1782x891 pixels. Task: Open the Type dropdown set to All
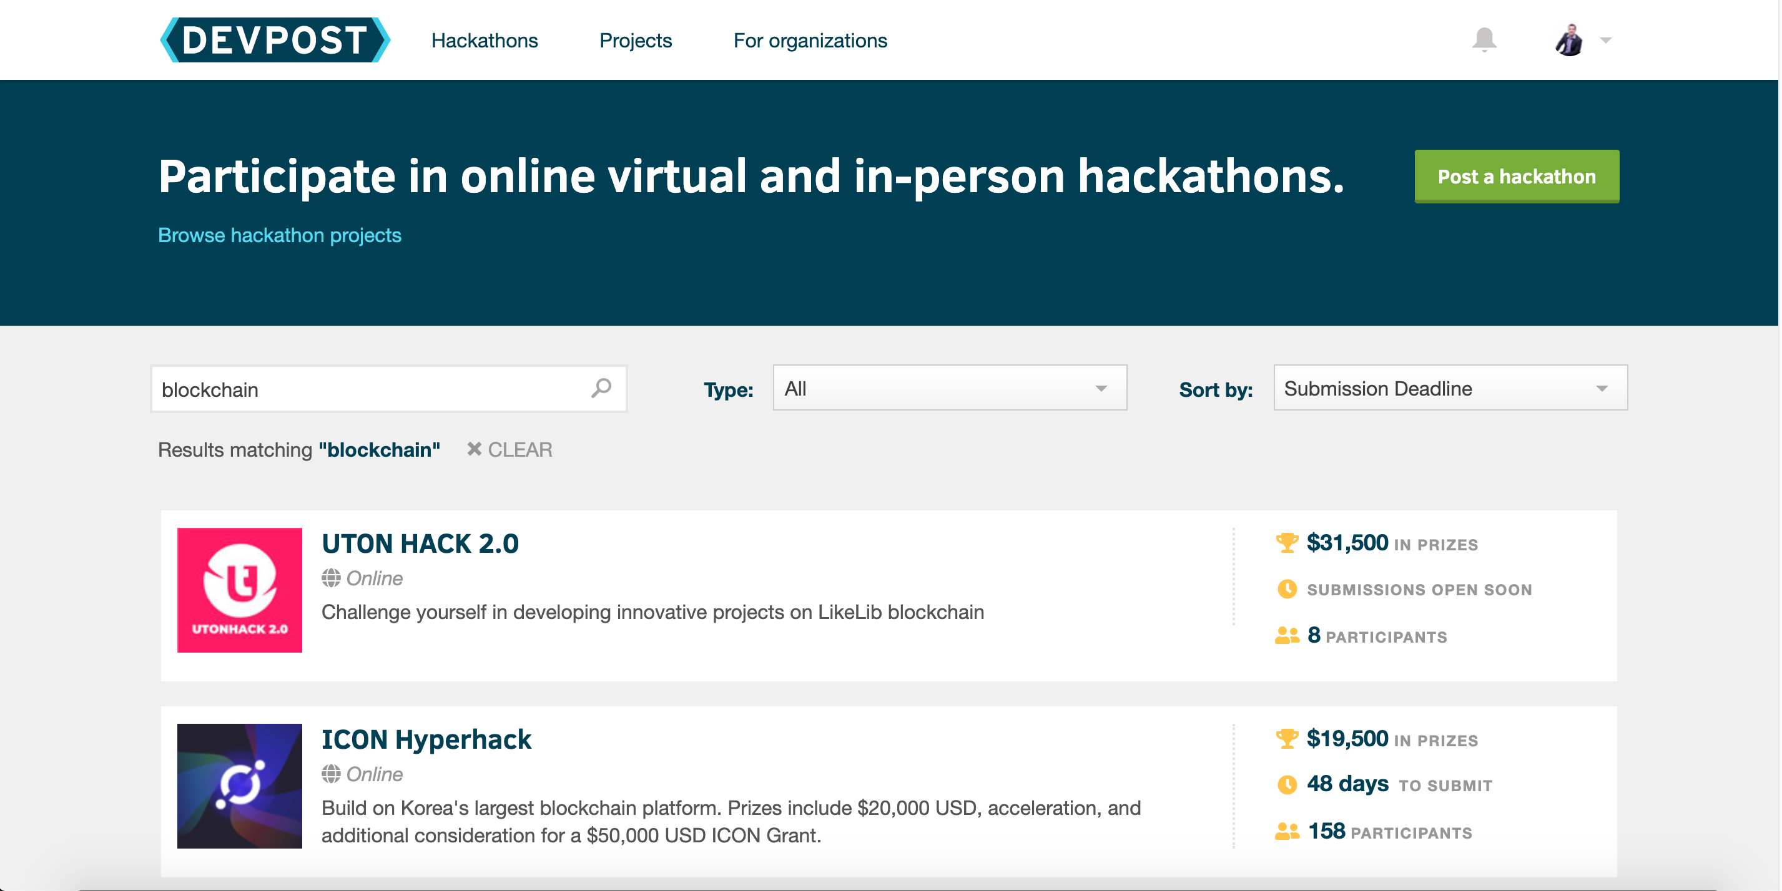949,387
